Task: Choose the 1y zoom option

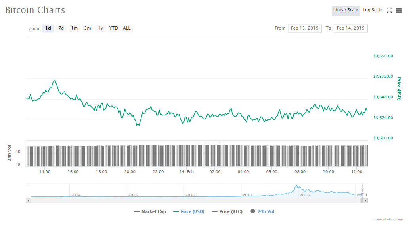Action: click(x=101, y=28)
